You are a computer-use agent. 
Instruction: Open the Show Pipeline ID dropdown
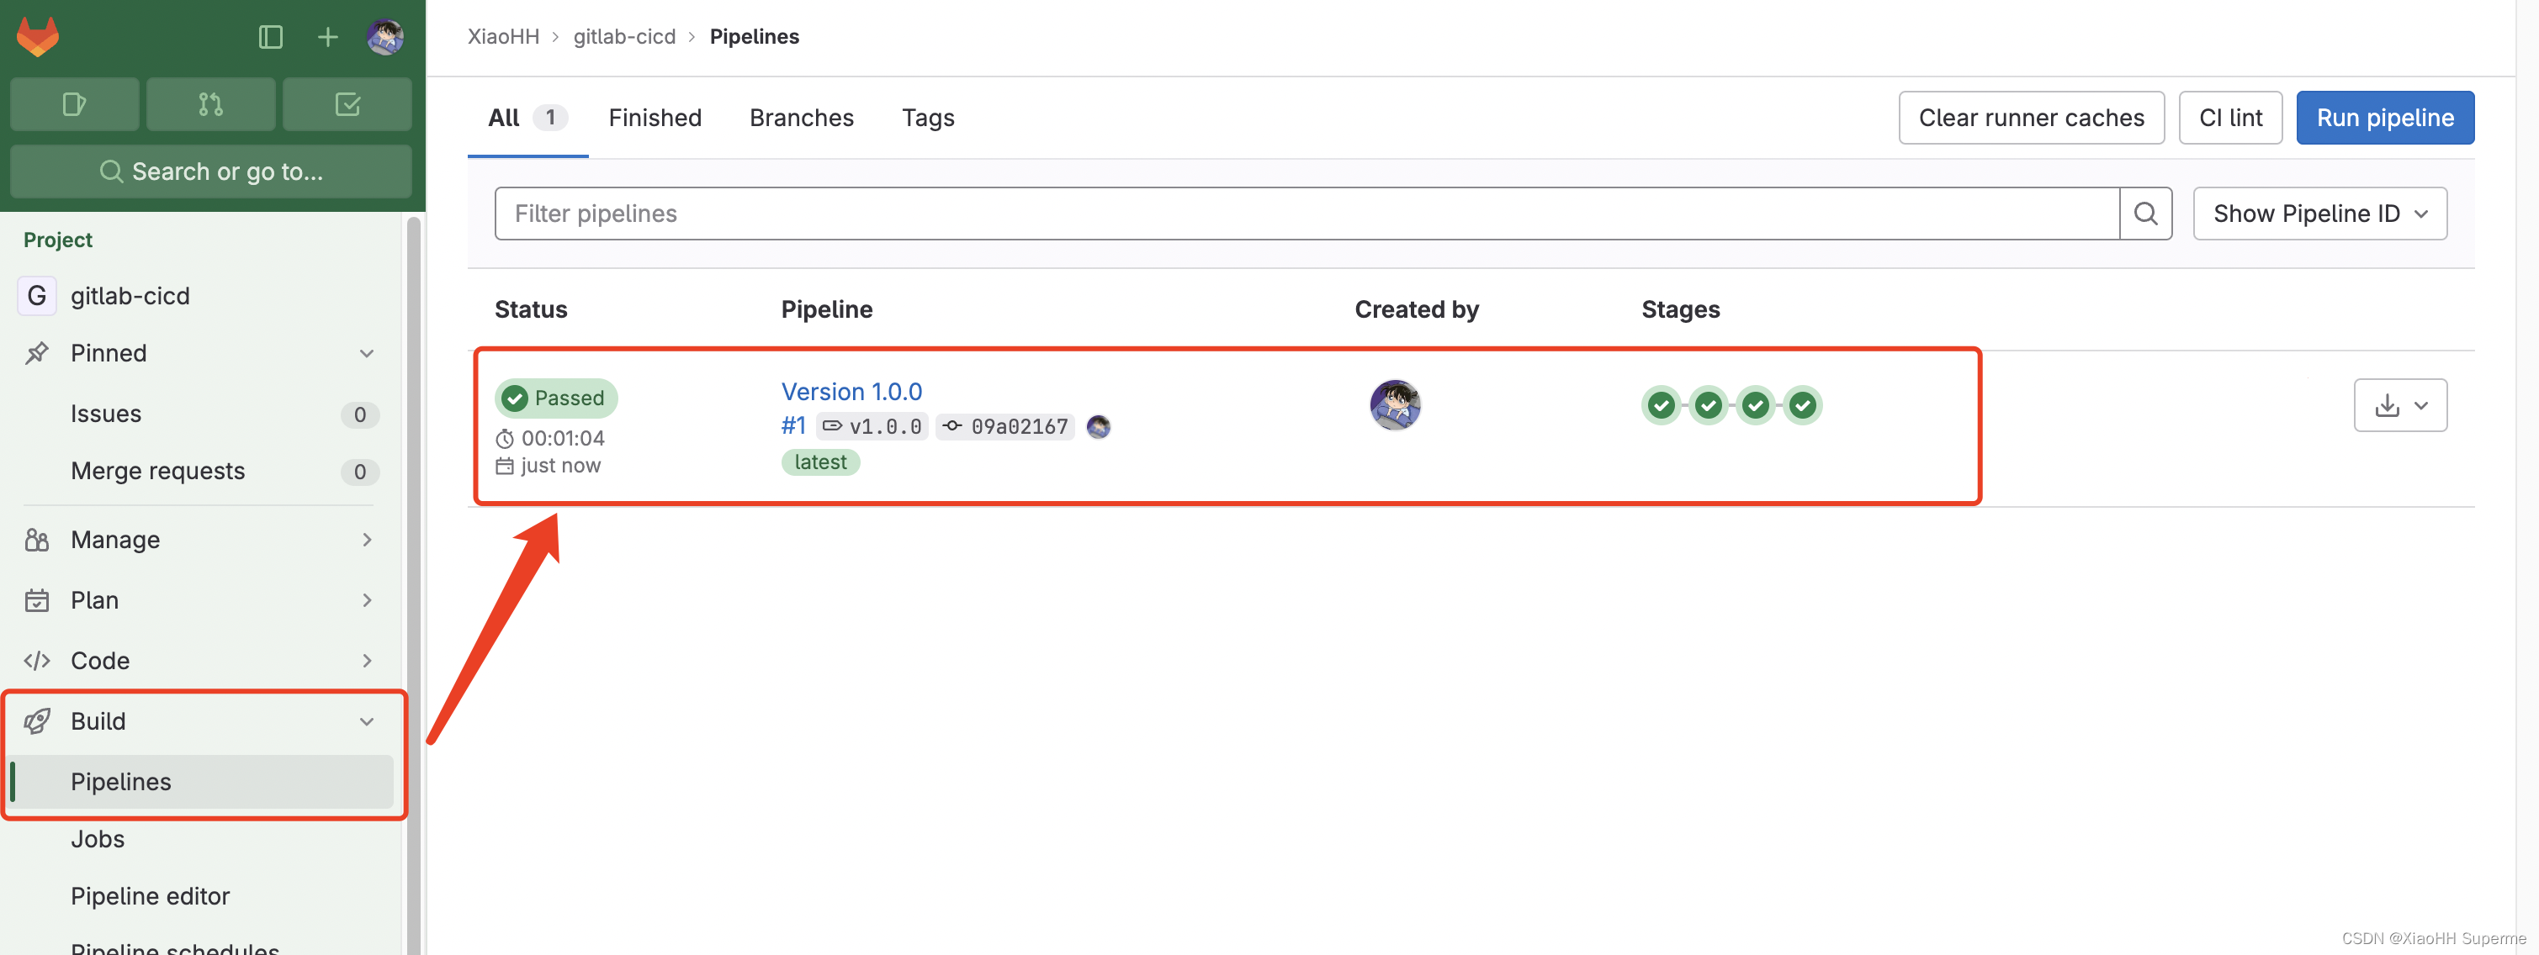pos(2319,214)
